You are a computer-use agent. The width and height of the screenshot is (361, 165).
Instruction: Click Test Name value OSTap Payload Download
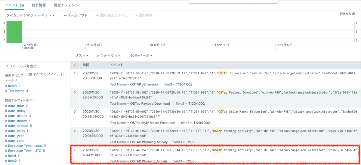pos(150,103)
